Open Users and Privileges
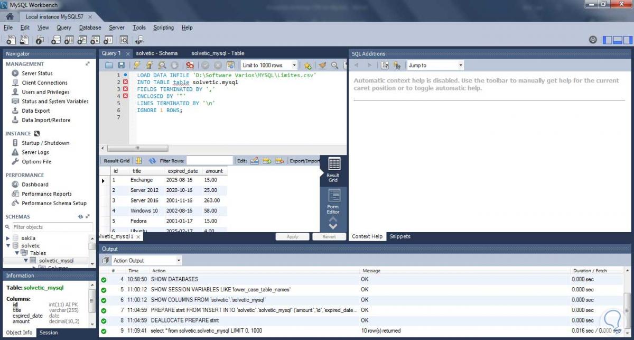The width and height of the screenshot is (634, 340). coord(45,92)
